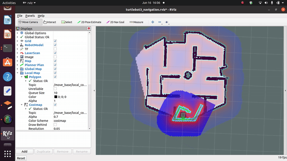
Task: Select the Interact tool
Action: click(50, 22)
